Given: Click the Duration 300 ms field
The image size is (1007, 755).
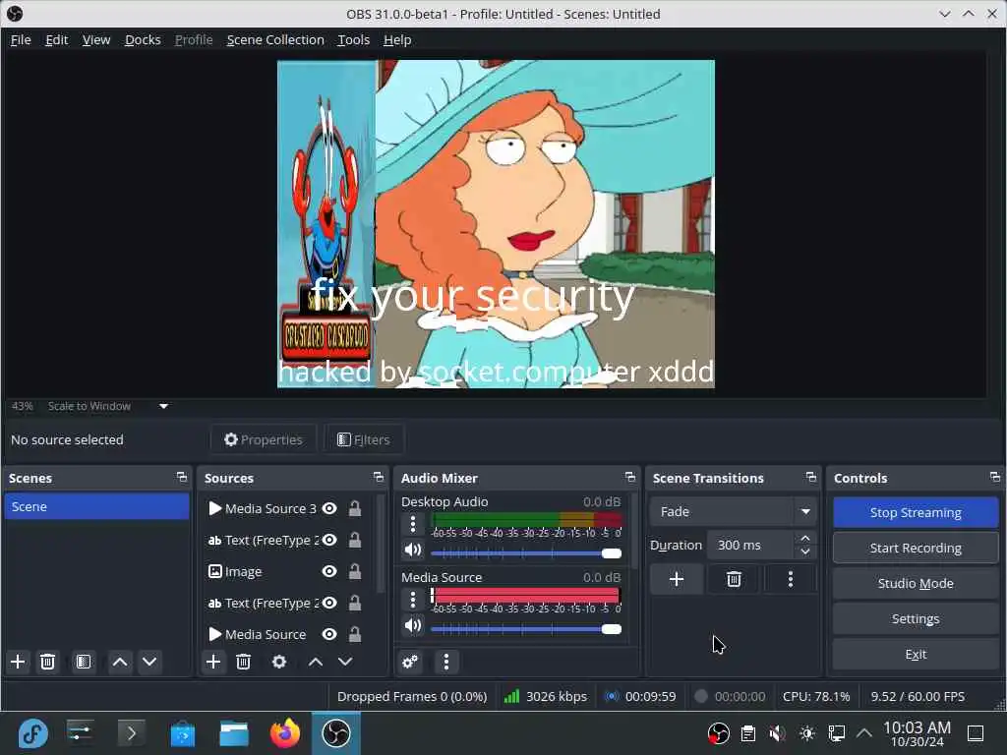Looking at the screenshot, I should [751, 545].
